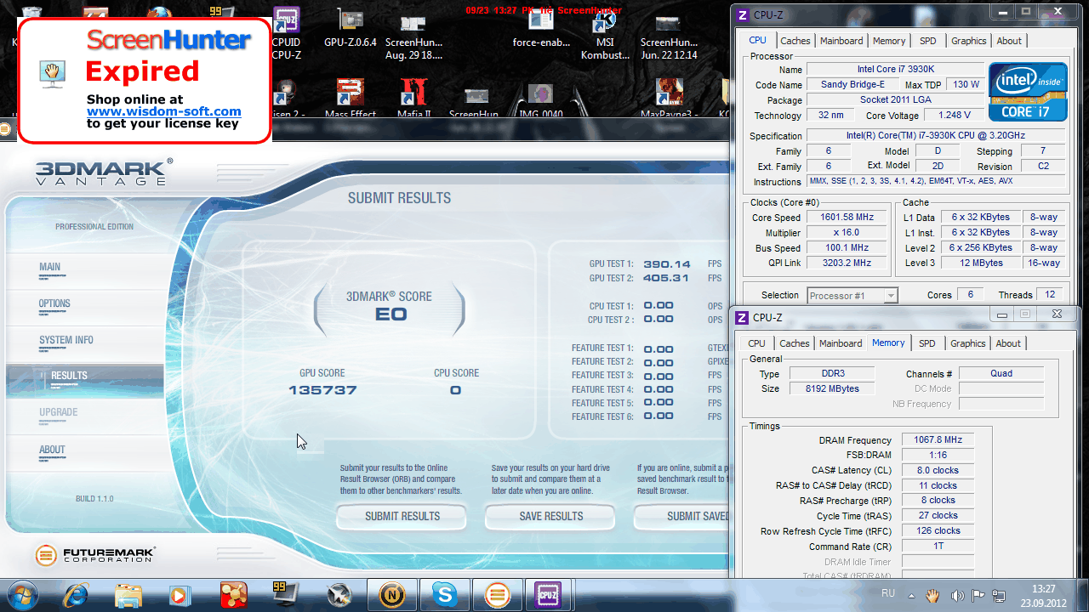The width and height of the screenshot is (1089, 612).
Task: Click the Skype taskbar icon
Action: pyautogui.click(x=443, y=594)
